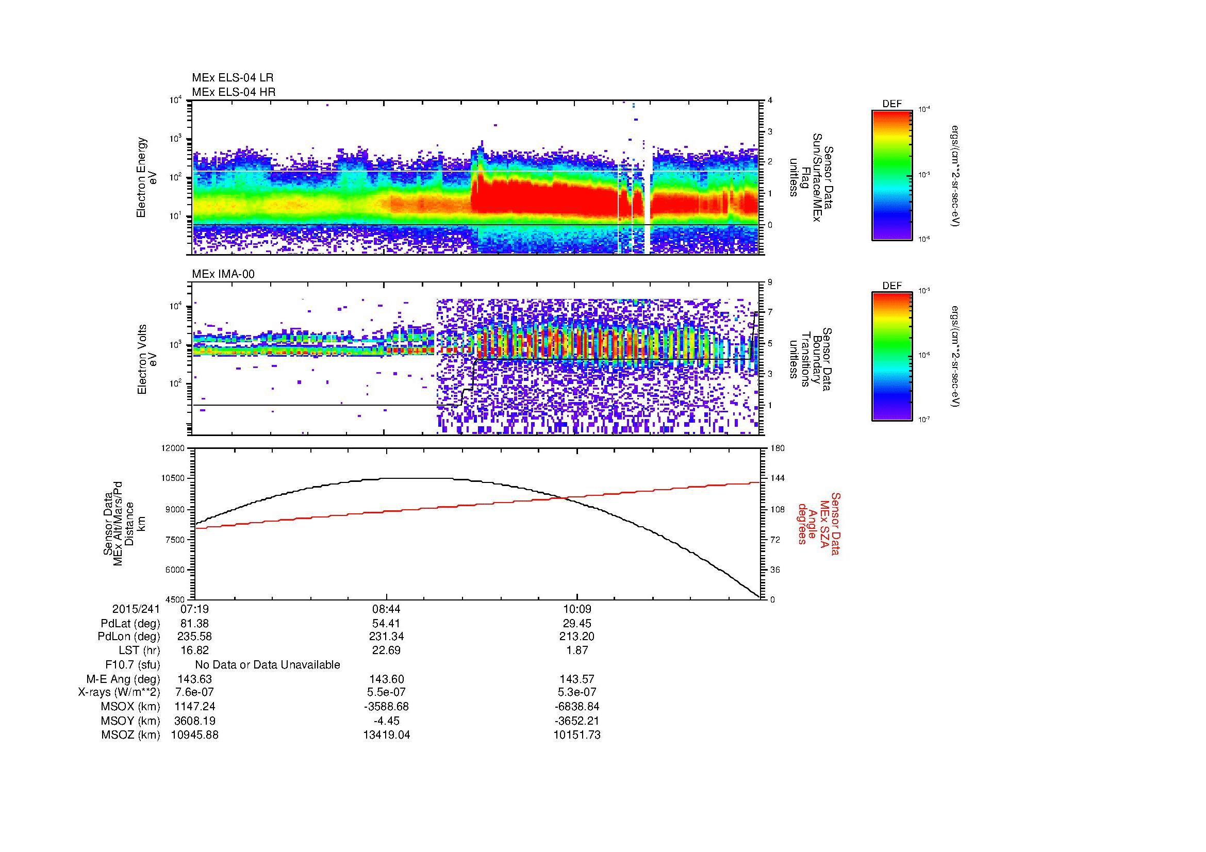Click the 'No Data or Data Unavailable' text
The height and width of the screenshot is (852, 1206).
[268, 665]
